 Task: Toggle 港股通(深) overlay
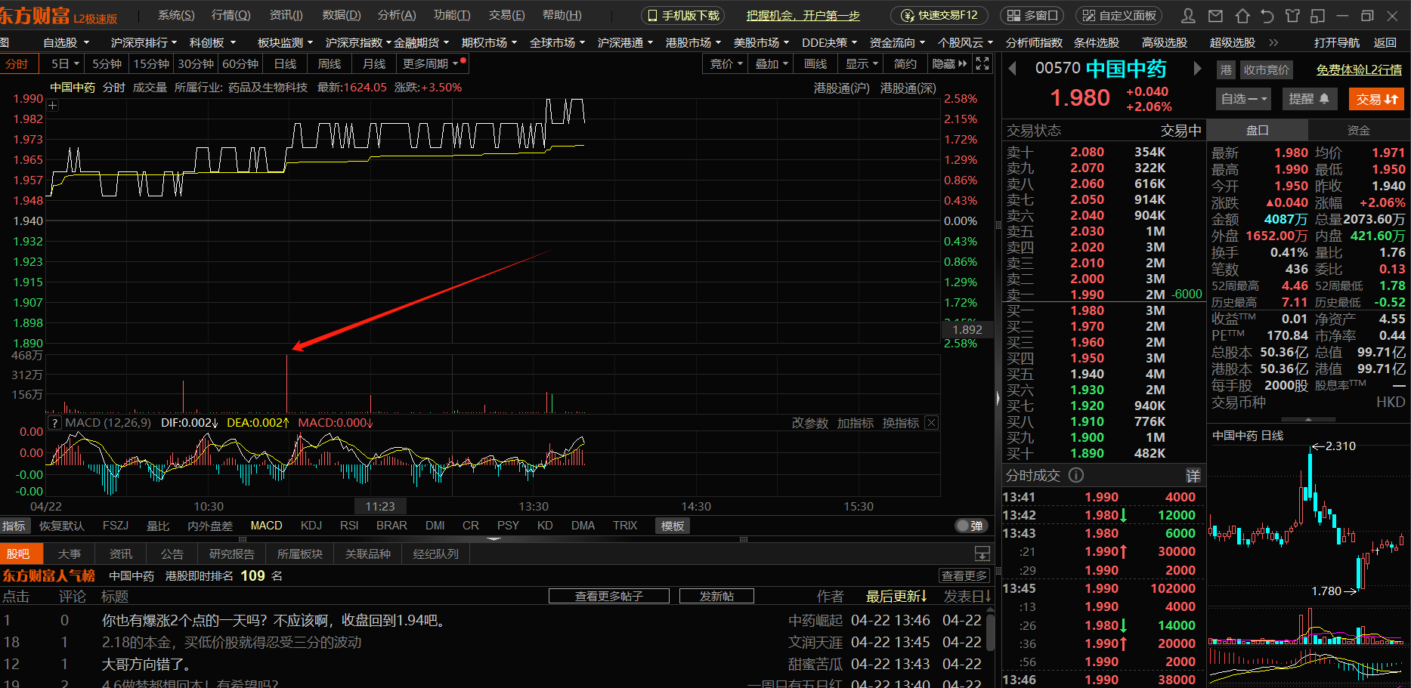click(908, 88)
